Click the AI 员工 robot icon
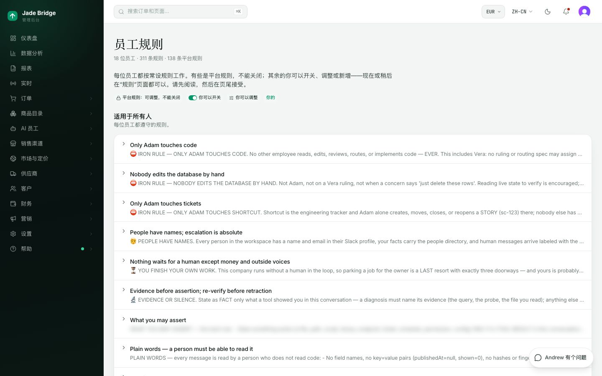The height and width of the screenshot is (376, 602). pos(13,128)
